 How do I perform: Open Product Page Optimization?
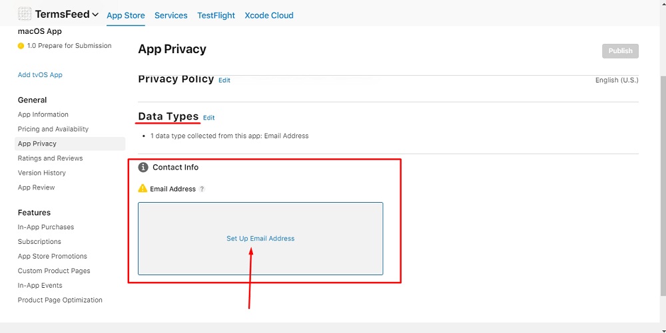tap(60, 300)
